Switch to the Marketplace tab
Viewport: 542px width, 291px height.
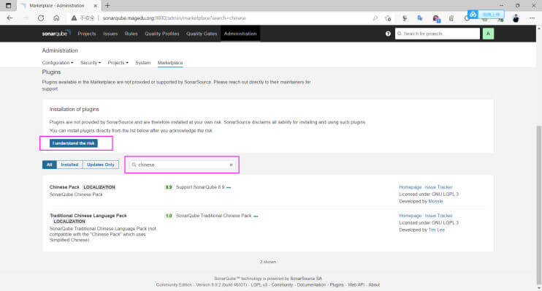click(170, 63)
